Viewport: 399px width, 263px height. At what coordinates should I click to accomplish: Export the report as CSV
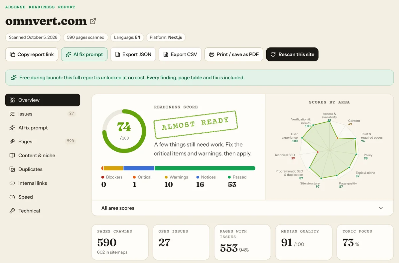pos(180,54)
